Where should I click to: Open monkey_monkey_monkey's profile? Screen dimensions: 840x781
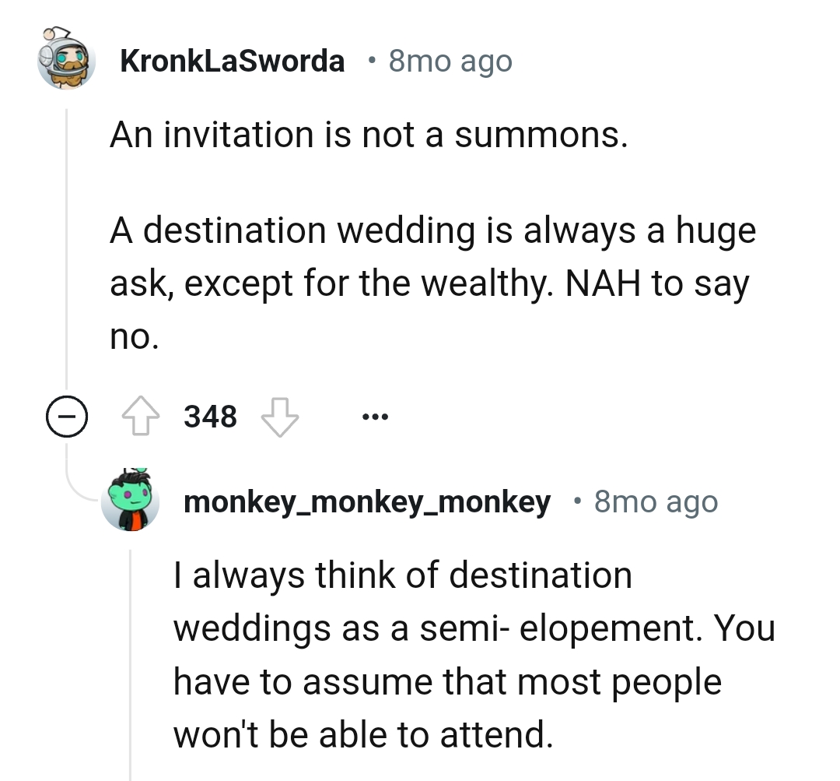point(366,501)
